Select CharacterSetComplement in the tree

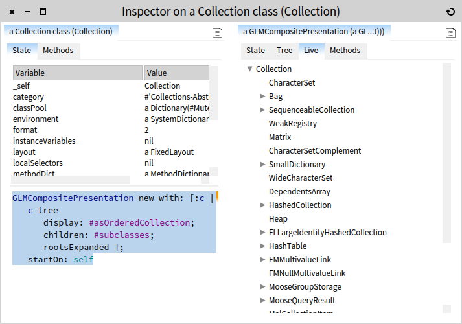click(315, 151)
